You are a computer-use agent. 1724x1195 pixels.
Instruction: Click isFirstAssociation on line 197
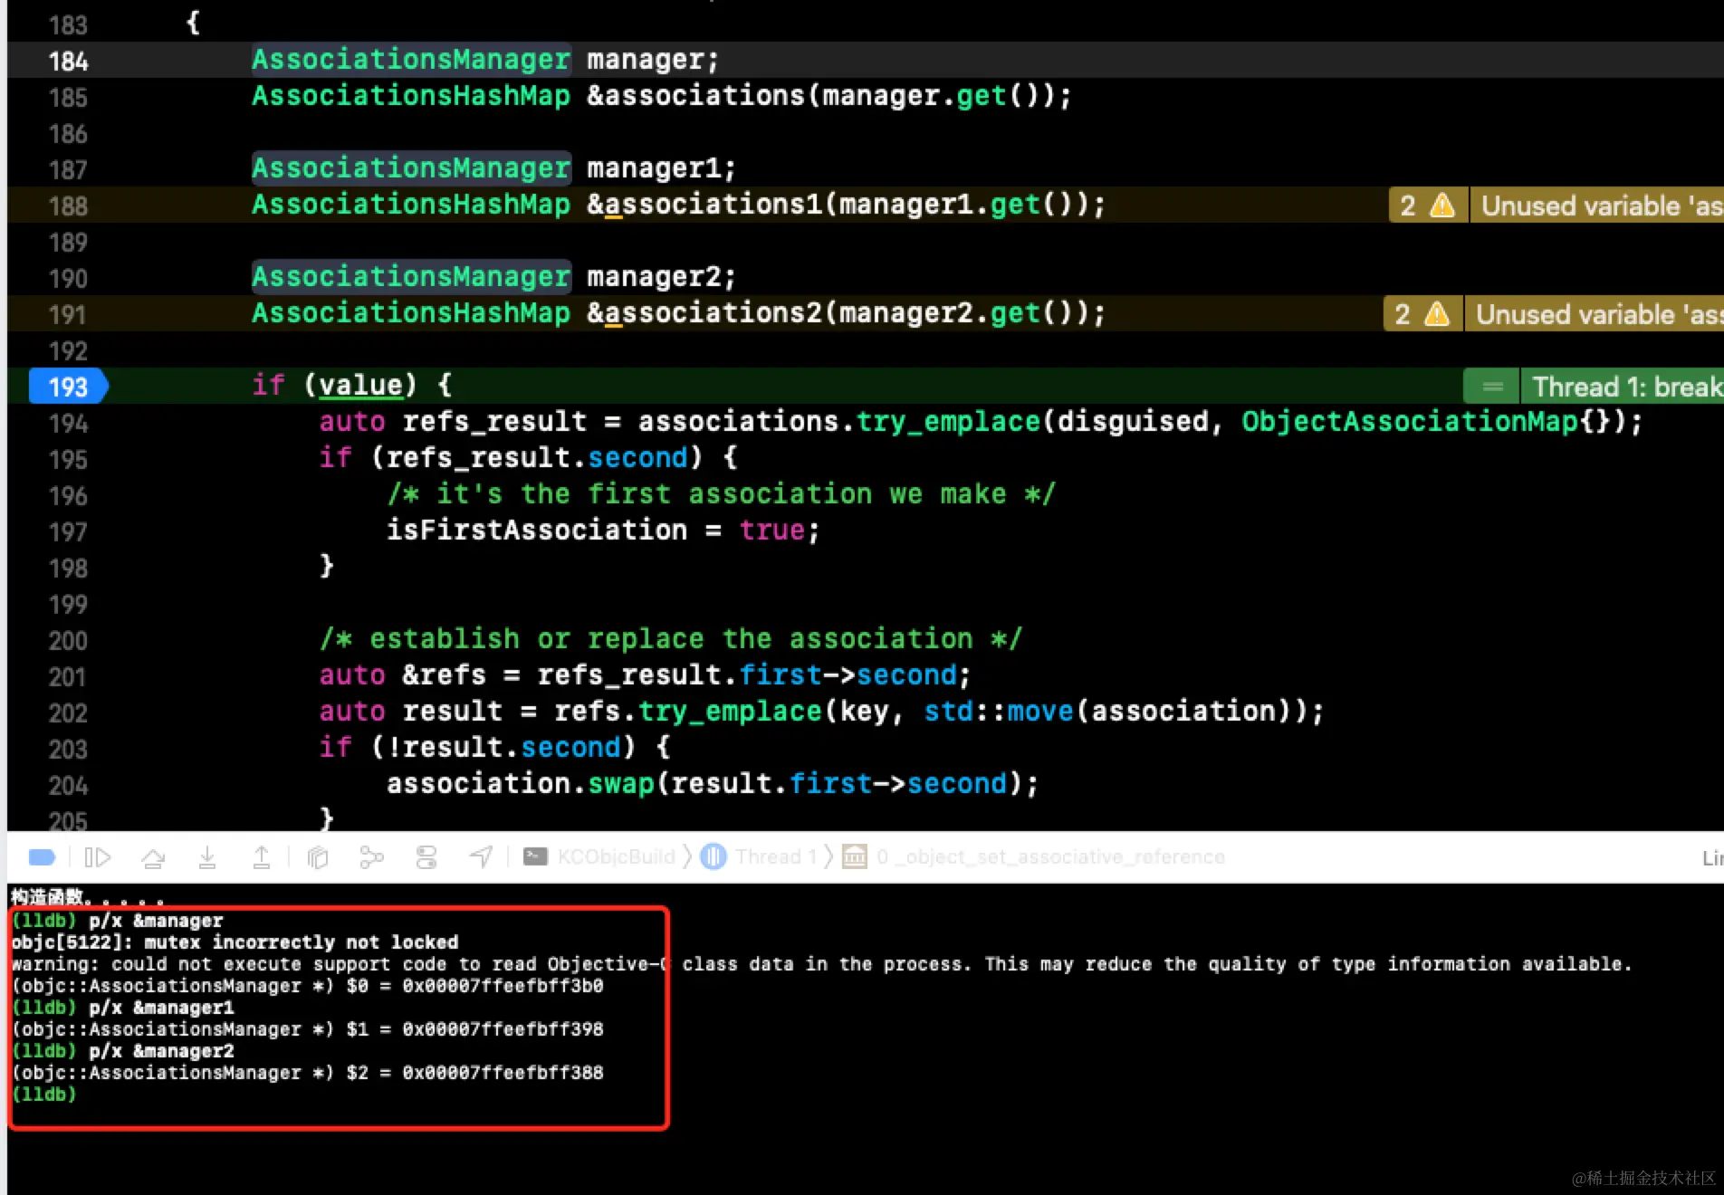pos(537,531)
